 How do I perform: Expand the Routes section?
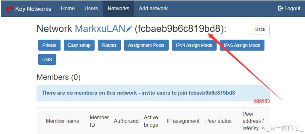coord(109,45)
